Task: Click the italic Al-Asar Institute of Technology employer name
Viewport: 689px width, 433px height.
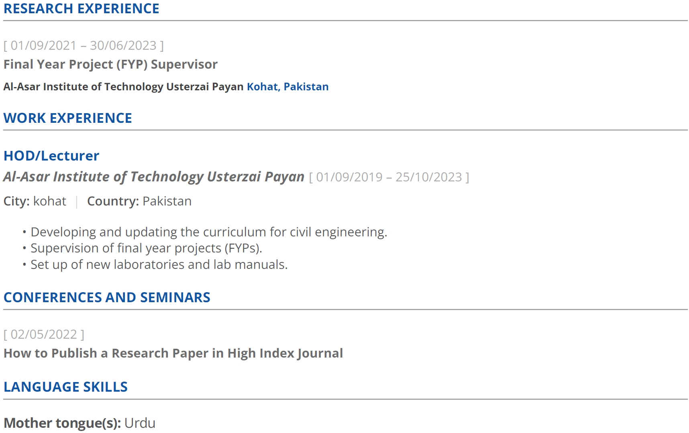Action: pyautogui.click(x=154, y=177)
